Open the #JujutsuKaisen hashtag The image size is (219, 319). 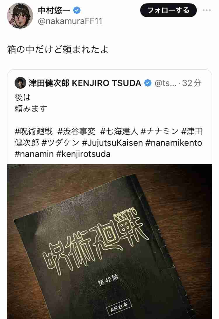pos(112,143)
